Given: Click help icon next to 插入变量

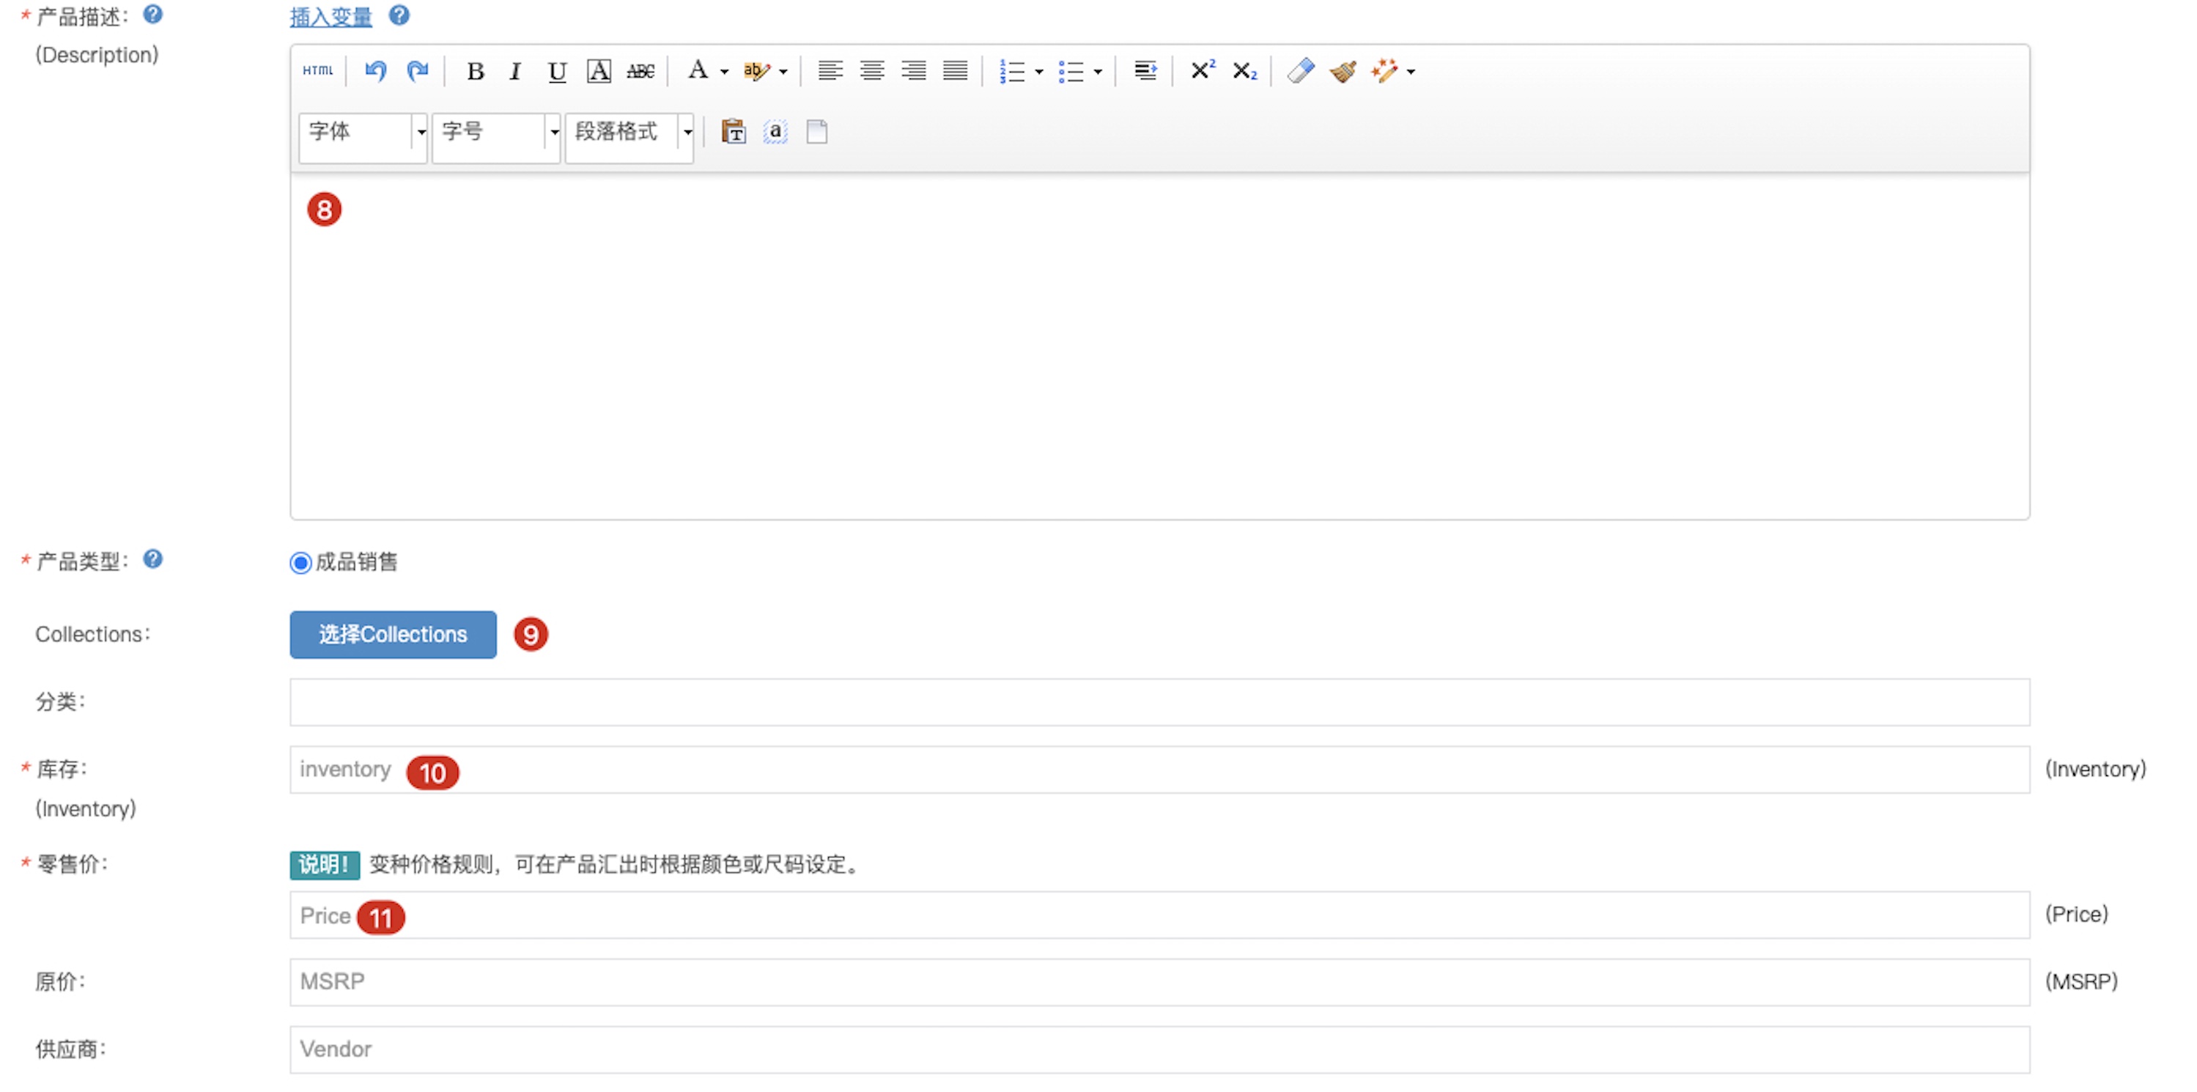Looking at the screenshot, I should point(399,15).
